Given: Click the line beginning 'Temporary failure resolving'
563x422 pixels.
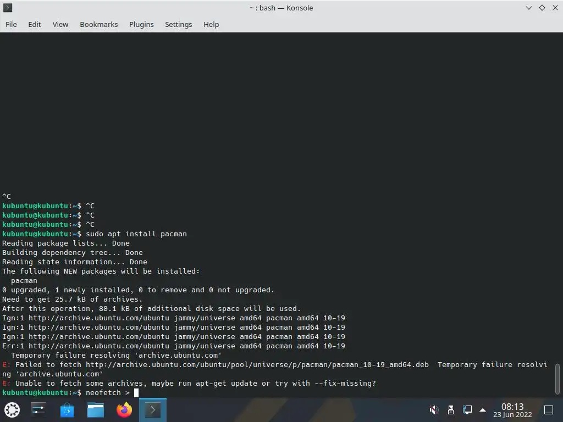Looking at the screenshot, I should (116, 356).
